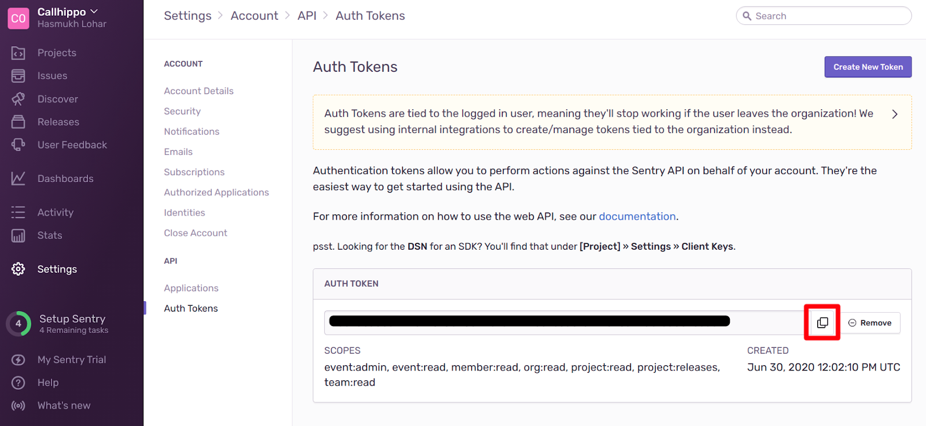Open User Feedback in the sidebar
Viewport: 926px width, 426px height.
tap(72, 145)
